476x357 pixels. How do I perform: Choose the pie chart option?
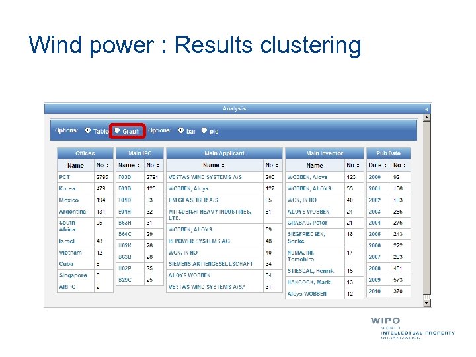pyautogui.click(x=204, y=130)
